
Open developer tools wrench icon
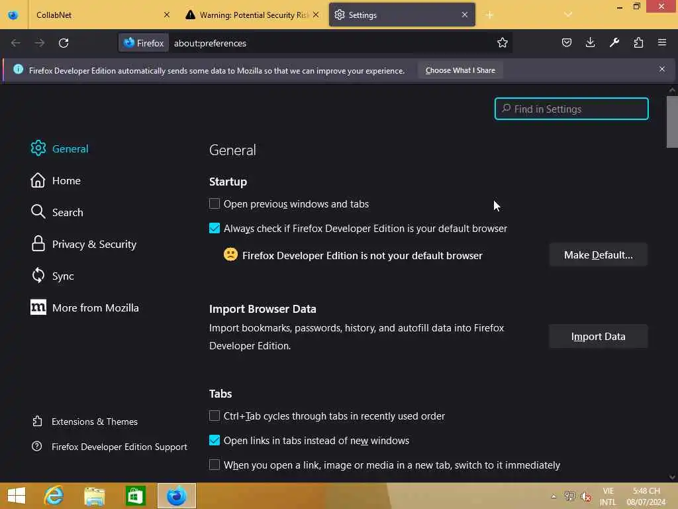614,42
